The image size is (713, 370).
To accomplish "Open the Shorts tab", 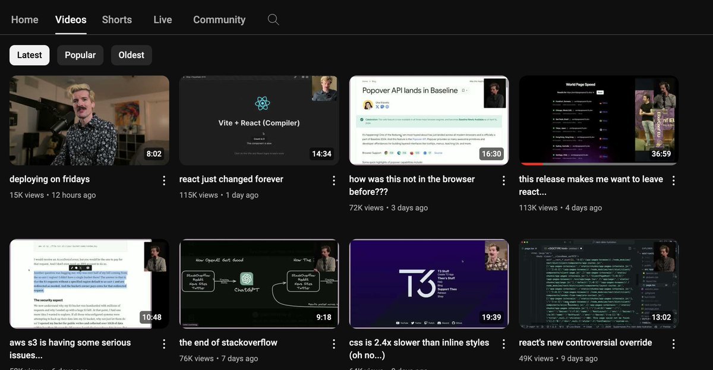I will (x=117, y=20).
